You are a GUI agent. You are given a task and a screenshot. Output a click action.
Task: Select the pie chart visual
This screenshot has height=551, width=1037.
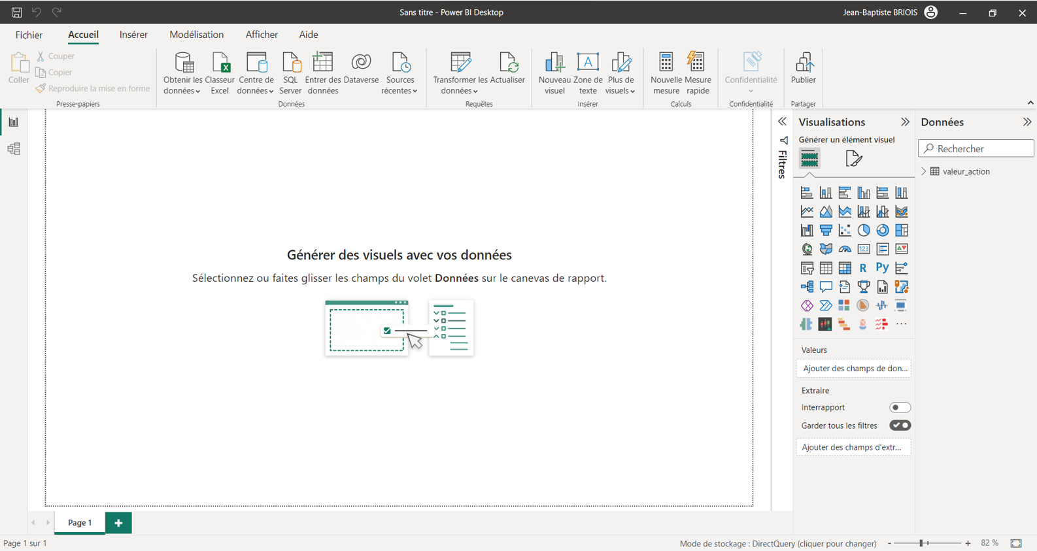864,230
